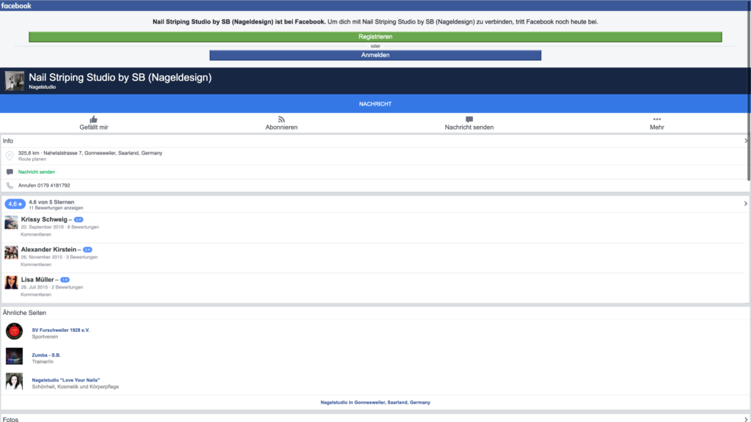Click the Abonnieren feed icon
The image size is (751, 422).
282,119
